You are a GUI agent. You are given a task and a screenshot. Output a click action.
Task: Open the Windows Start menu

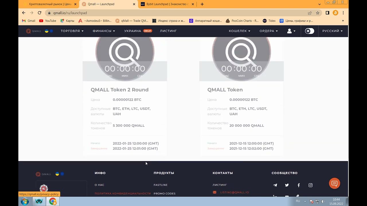25,201
